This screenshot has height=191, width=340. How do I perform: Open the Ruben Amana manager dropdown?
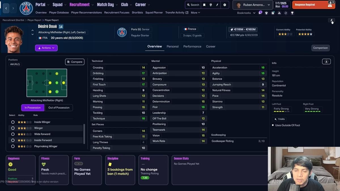[x=252, y=5]
